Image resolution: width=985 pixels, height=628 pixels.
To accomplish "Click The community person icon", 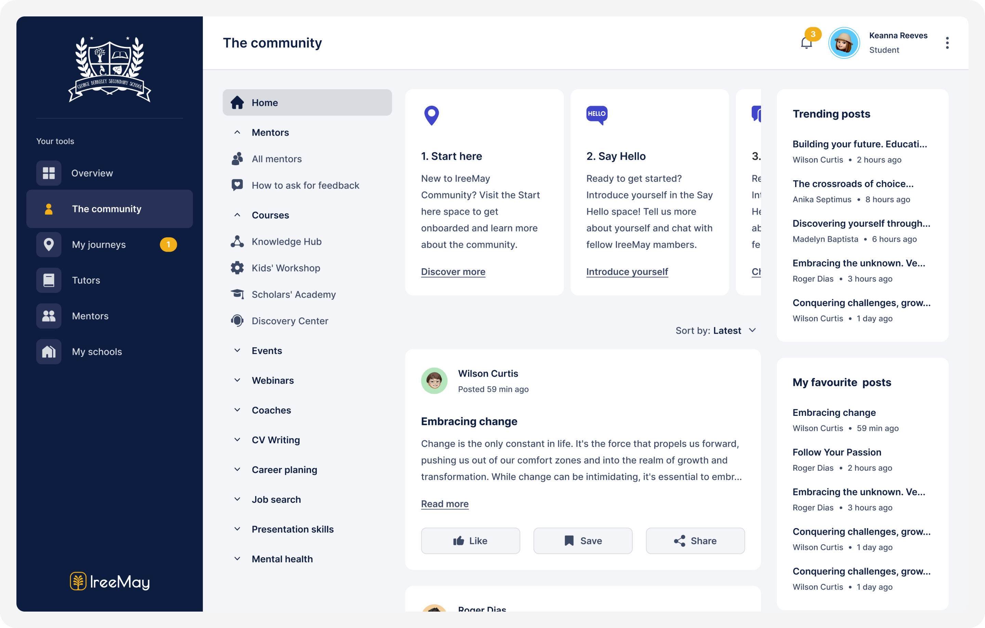I will coord(49,209).
